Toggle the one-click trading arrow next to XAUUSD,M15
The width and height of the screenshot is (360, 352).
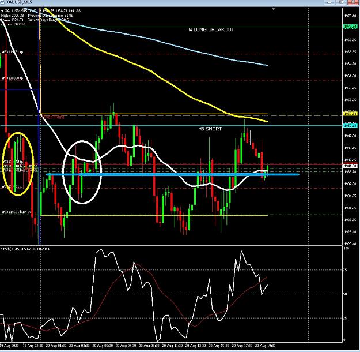click(2, 11)
